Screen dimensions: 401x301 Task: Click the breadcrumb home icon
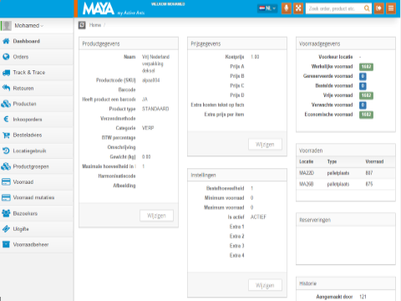tap(82, 25)
